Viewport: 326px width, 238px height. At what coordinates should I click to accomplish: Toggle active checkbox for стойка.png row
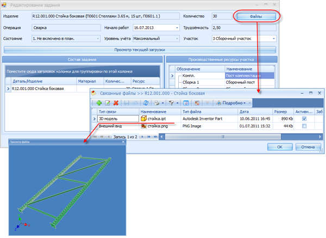point(304,126)
